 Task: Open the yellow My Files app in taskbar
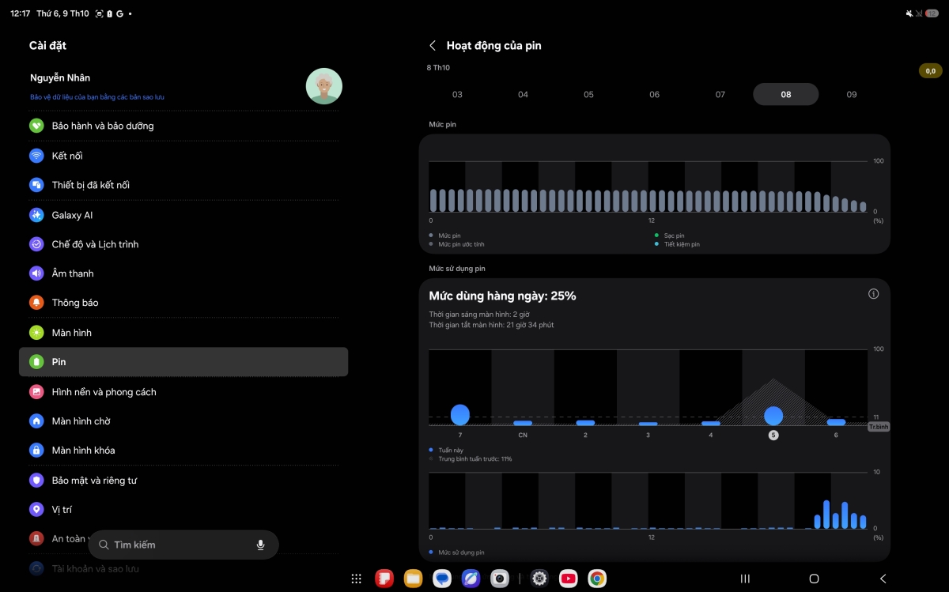tap(413, 579)
